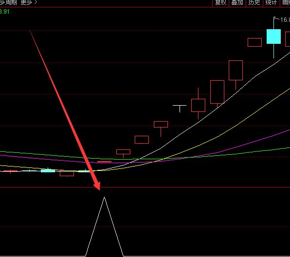Click the cyan filled candlestick near the high

tap(273, 37)
